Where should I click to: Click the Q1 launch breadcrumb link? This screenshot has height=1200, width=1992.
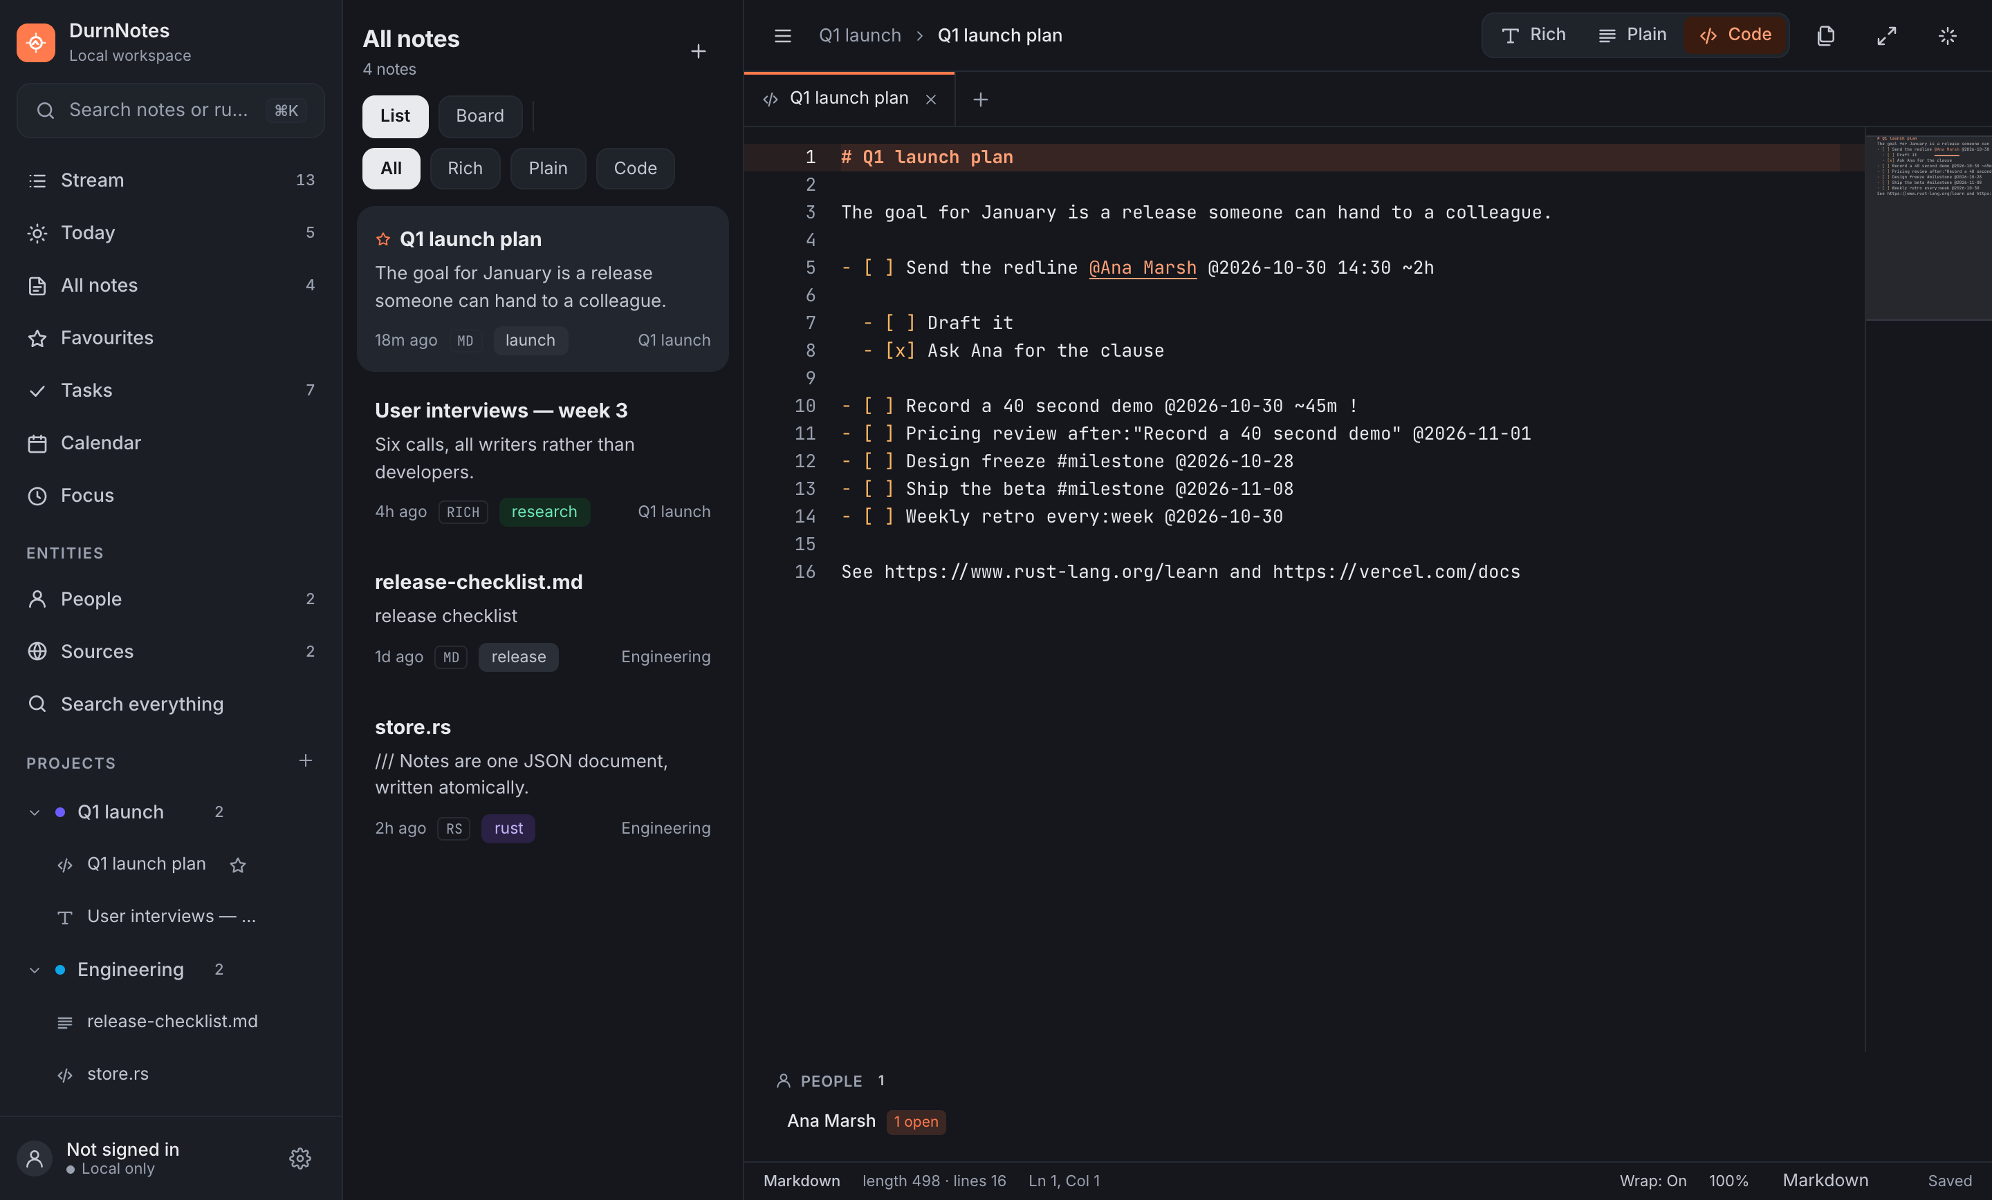859,35
